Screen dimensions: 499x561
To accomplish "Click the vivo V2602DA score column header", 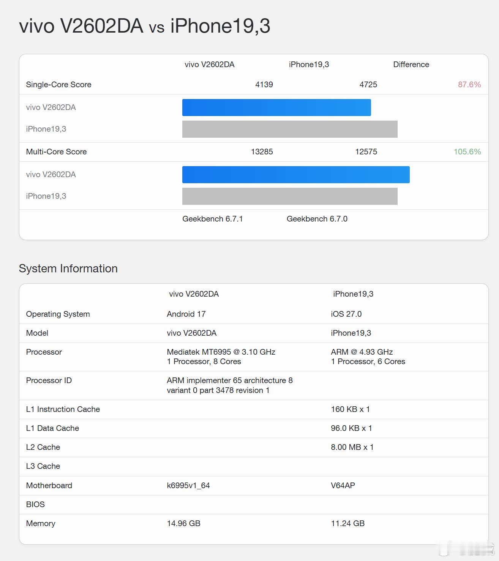I will click(x=210, y=64).
